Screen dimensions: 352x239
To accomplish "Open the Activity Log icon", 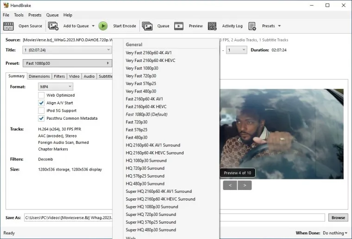I will (212, 26).
